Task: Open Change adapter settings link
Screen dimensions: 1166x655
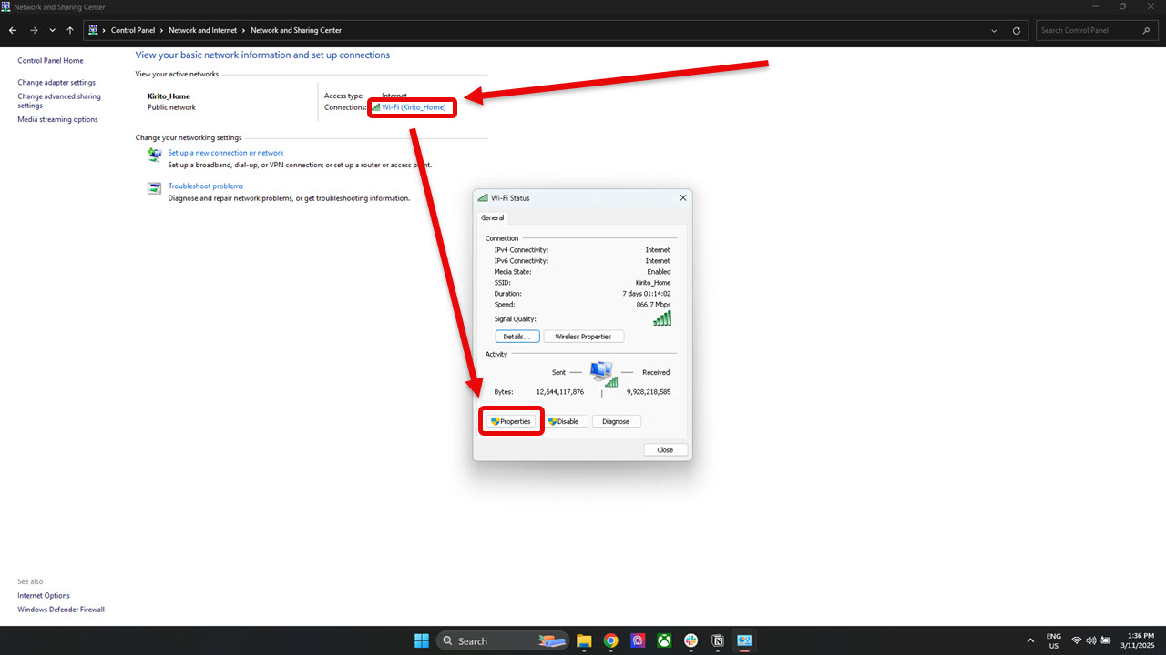Action: [x=56, y=83]
